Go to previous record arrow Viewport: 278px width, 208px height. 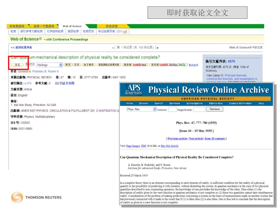coord(113,48)
